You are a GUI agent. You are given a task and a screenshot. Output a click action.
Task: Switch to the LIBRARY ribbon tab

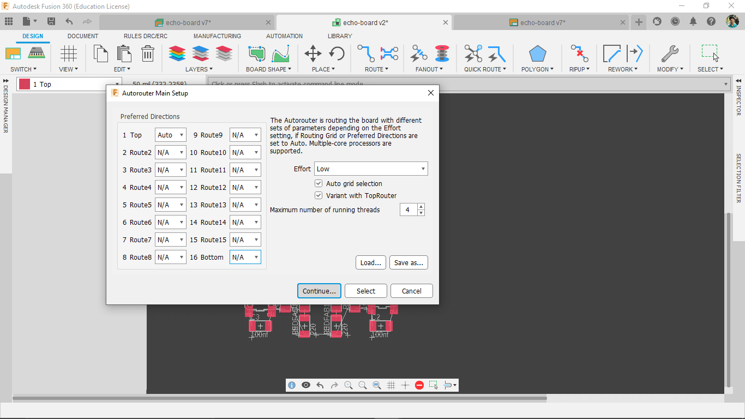340,36
